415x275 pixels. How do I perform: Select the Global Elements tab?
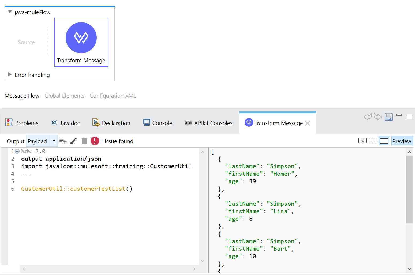(64, 96)
